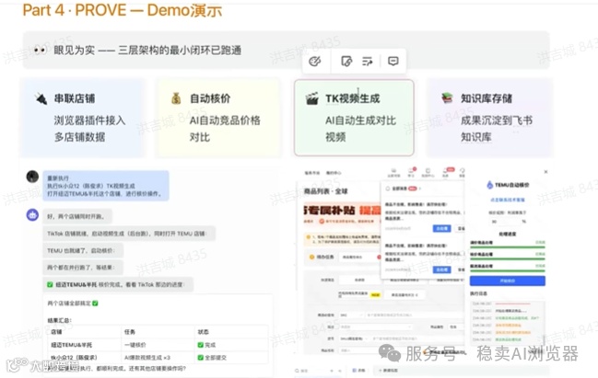Click the blue user message starting 重新执行
Screen dimensions: 598x378
106,186
